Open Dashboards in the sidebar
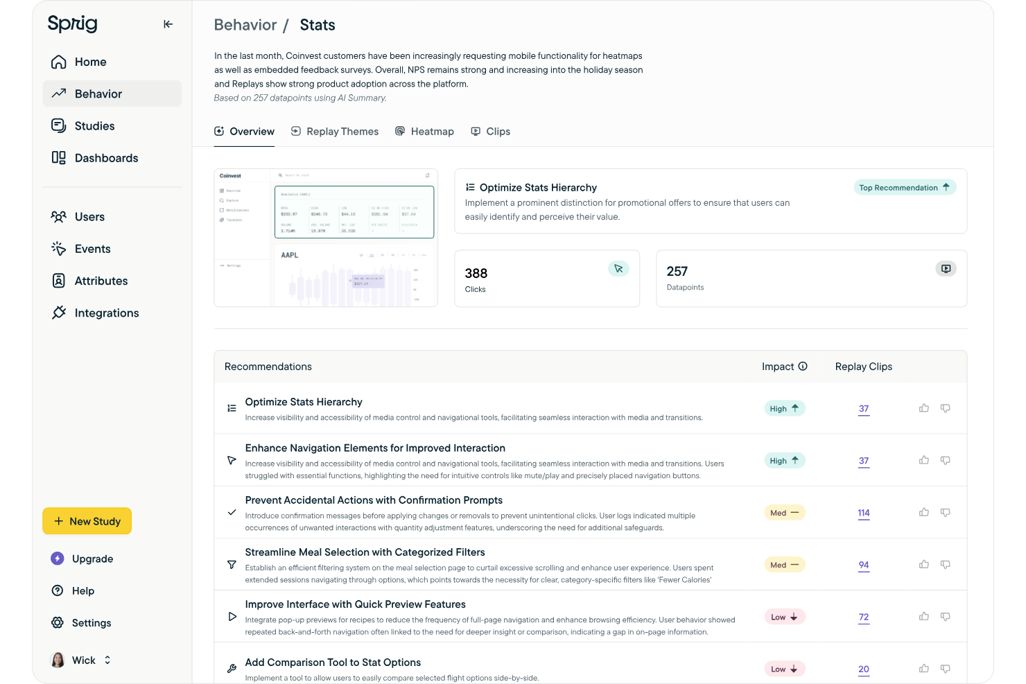 [x=106, y=158]
